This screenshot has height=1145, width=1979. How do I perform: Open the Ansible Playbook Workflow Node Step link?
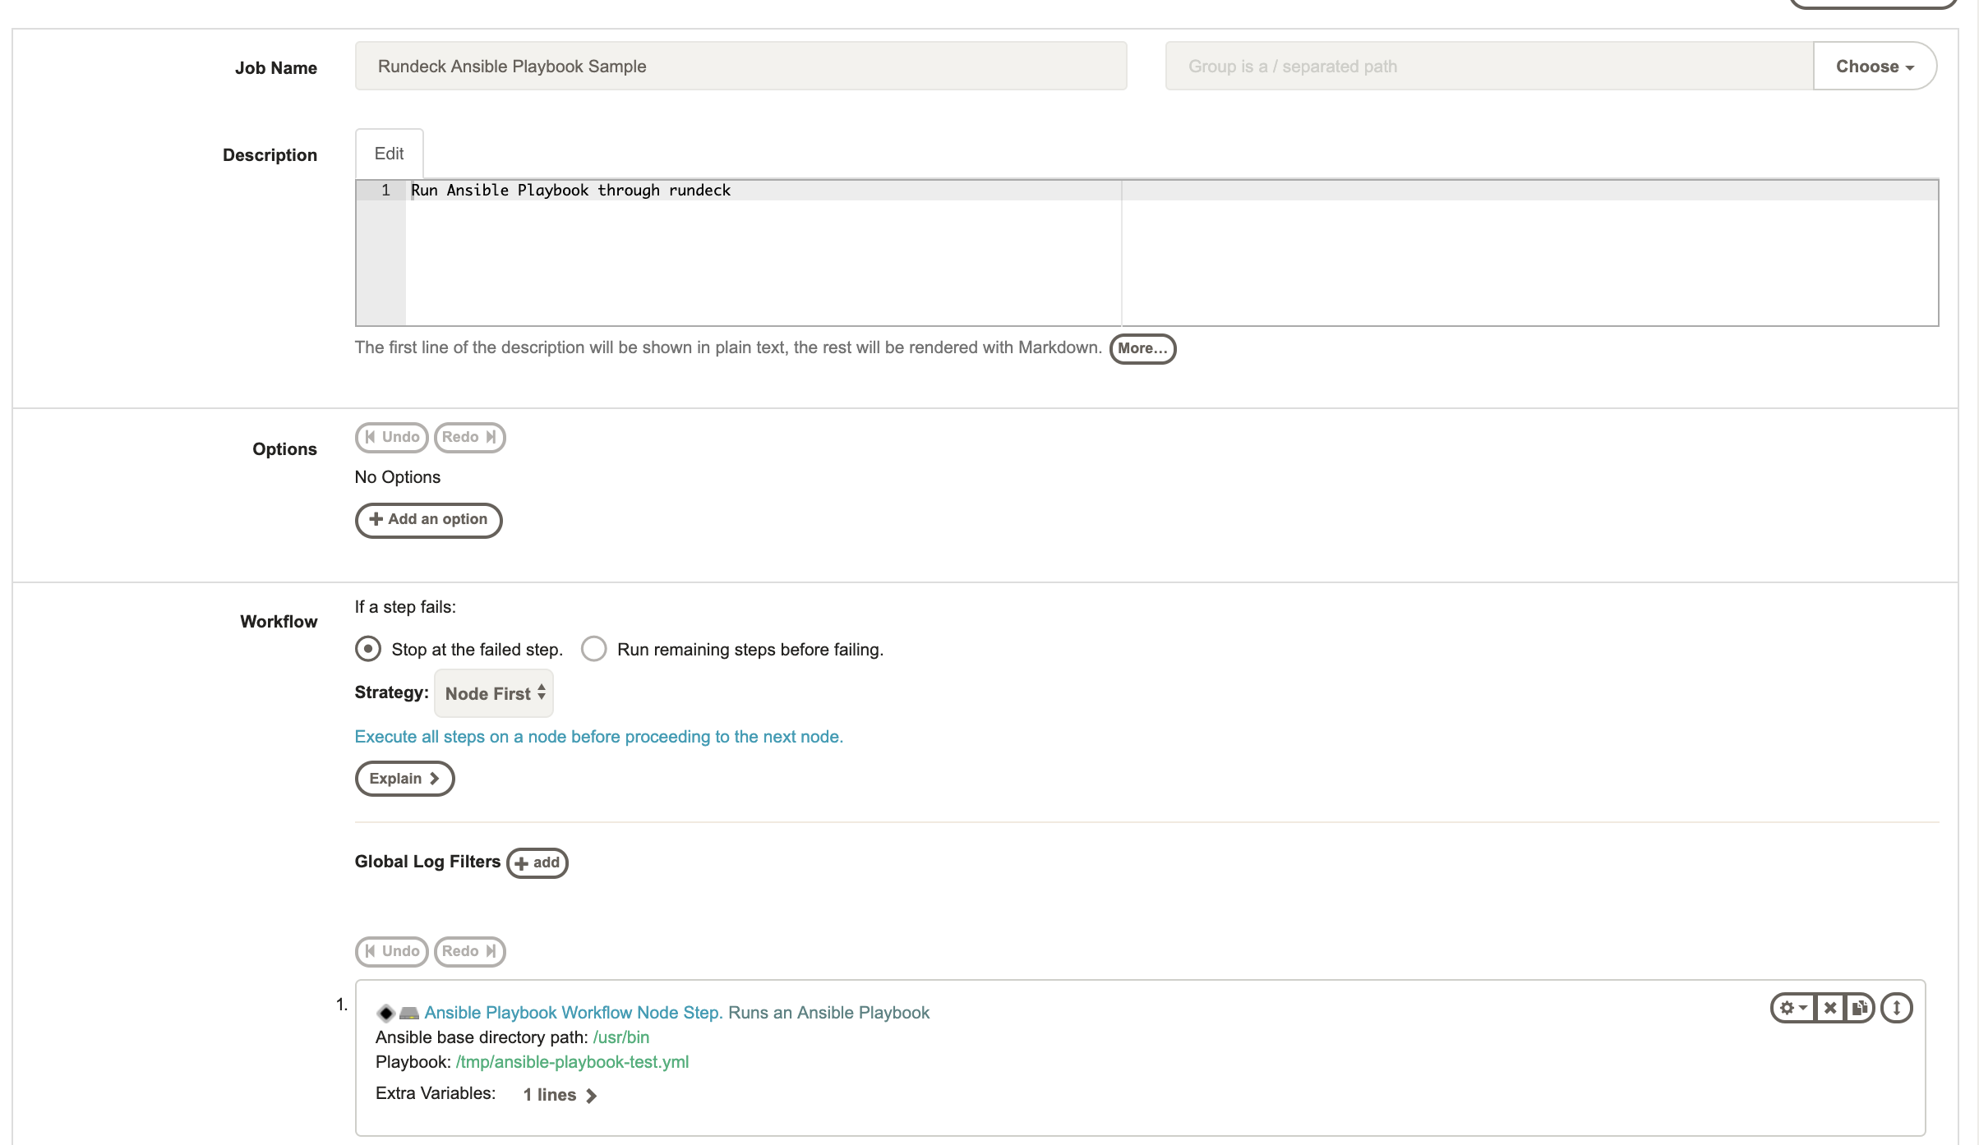click(574, 1012)
